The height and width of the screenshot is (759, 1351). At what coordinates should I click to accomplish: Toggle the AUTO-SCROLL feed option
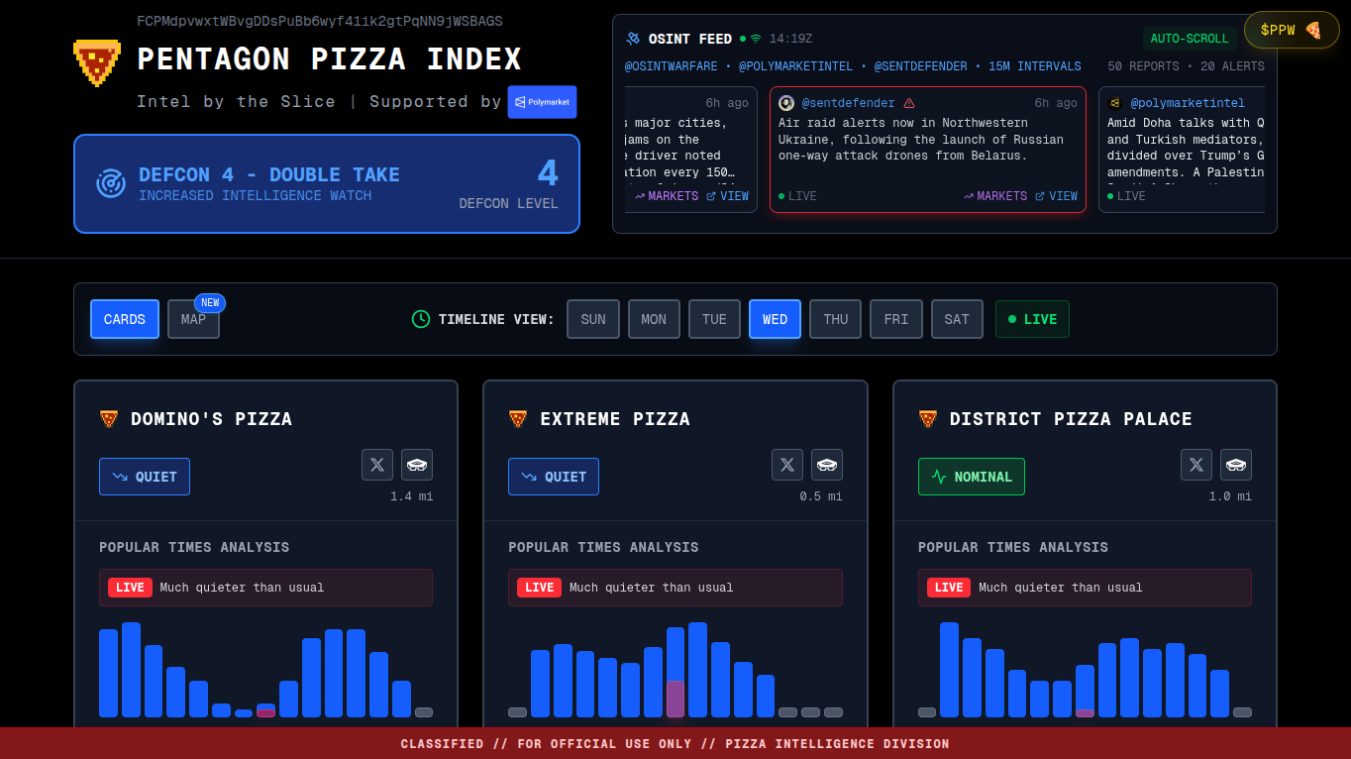[x=1189, y=39]
